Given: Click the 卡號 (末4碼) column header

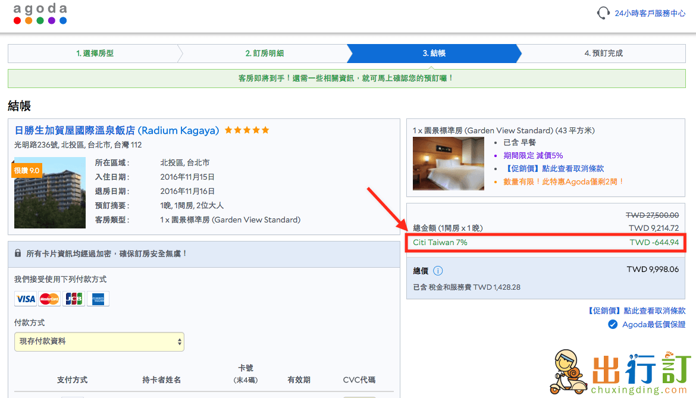Looking at the screenshot, I should point(246,374).
